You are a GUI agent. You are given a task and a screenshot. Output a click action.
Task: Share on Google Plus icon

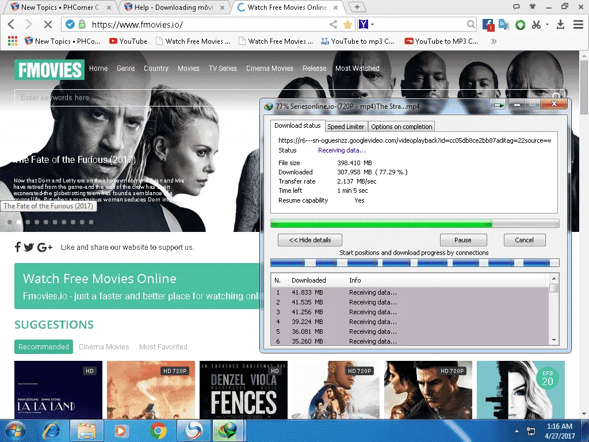pyautogui.click(x=45, y=247)
